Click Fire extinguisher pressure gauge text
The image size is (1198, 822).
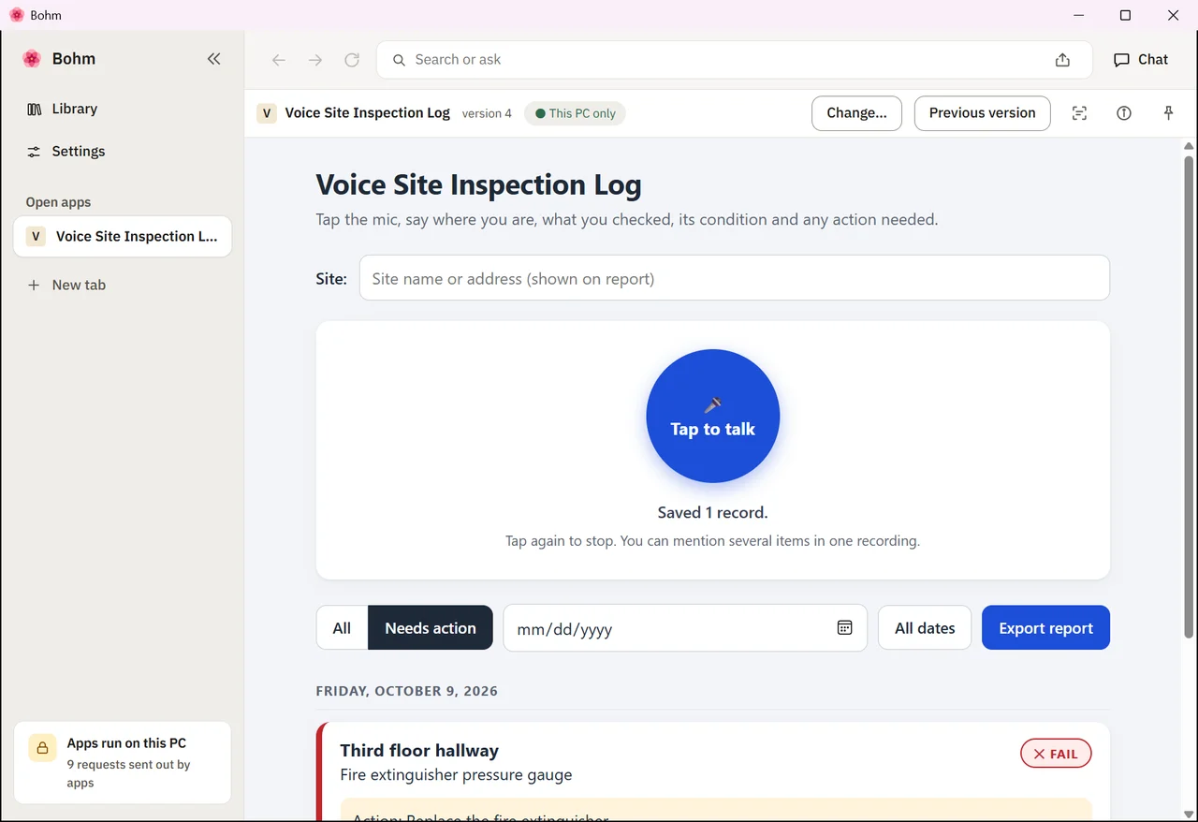[x=456, y=774]
